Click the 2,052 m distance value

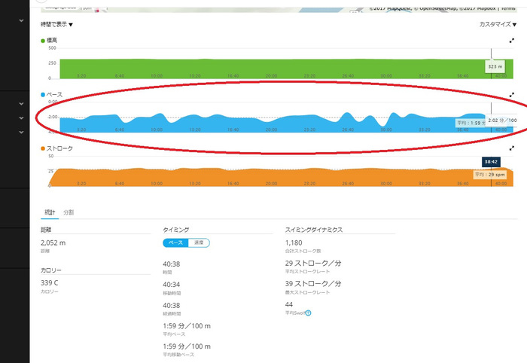(53, 243)
